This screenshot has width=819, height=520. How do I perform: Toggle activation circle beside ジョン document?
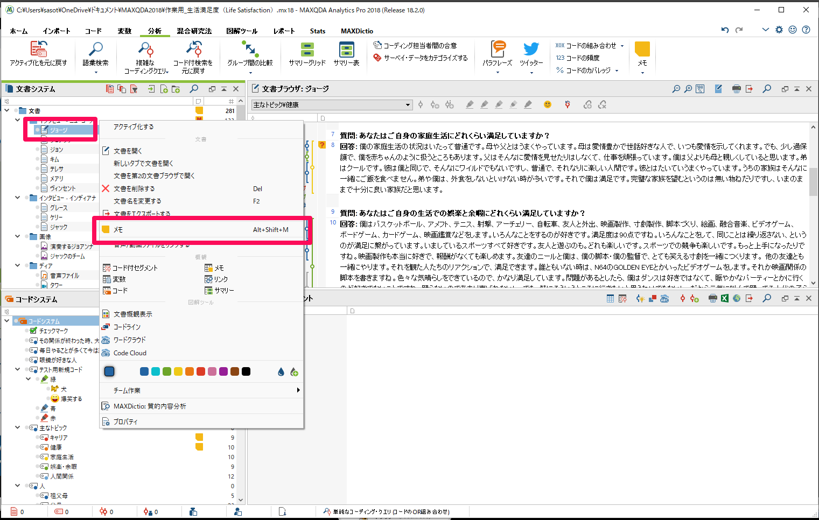pyautogui.click(x=37, y=150)
